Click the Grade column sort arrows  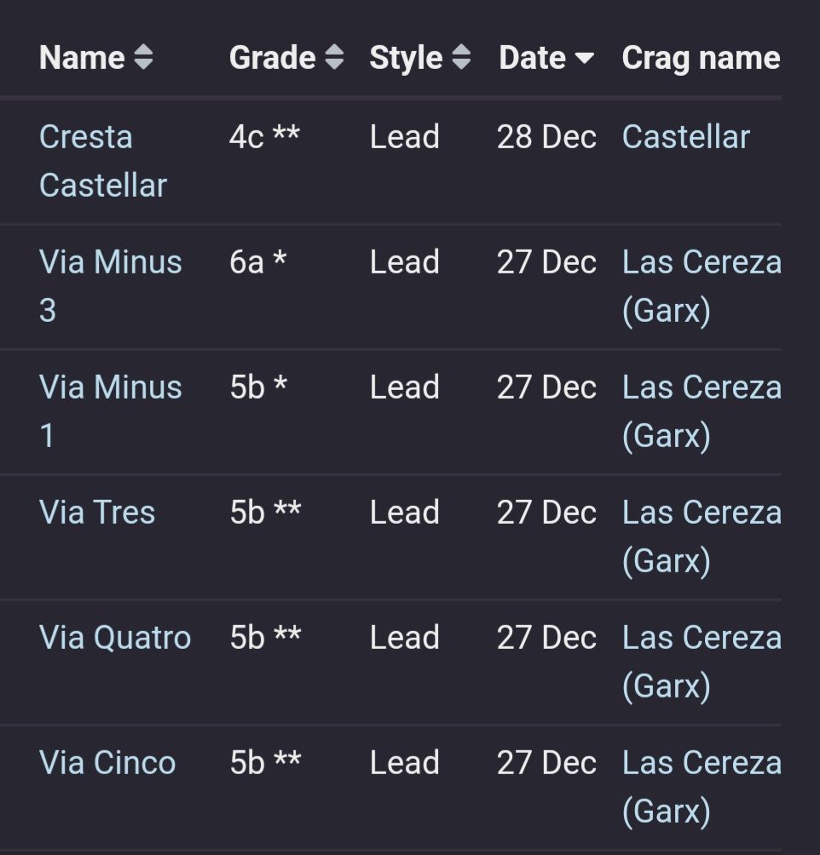click(334, 58)
